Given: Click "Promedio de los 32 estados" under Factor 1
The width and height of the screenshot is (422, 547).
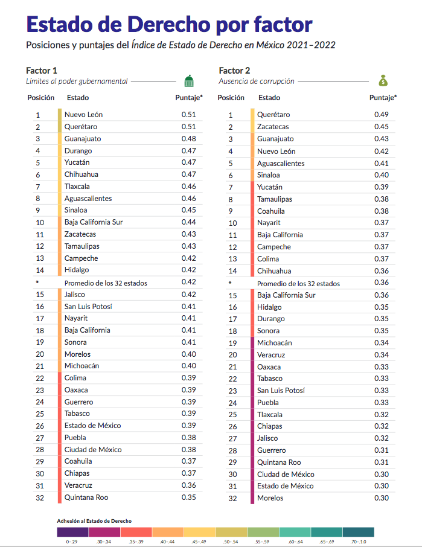Looking at the screenshot, I should tap(106, 283).
